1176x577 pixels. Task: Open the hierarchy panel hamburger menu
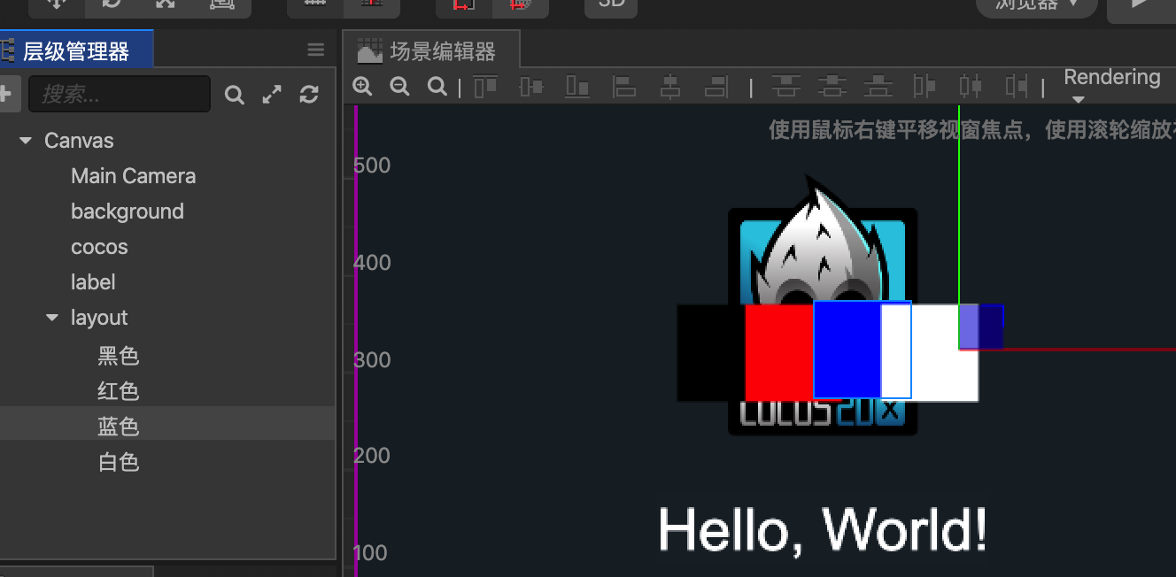[316, 50]
